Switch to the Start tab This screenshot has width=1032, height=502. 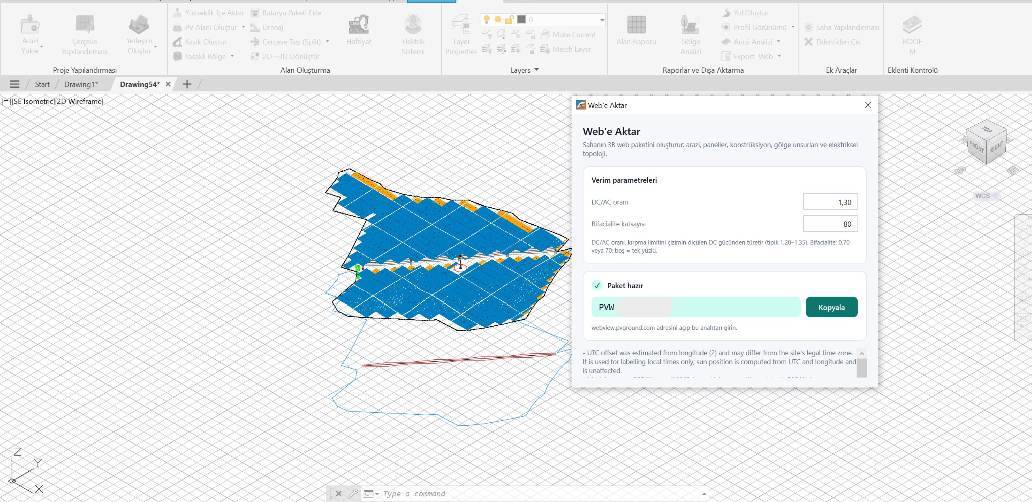[x=42, y=84]
